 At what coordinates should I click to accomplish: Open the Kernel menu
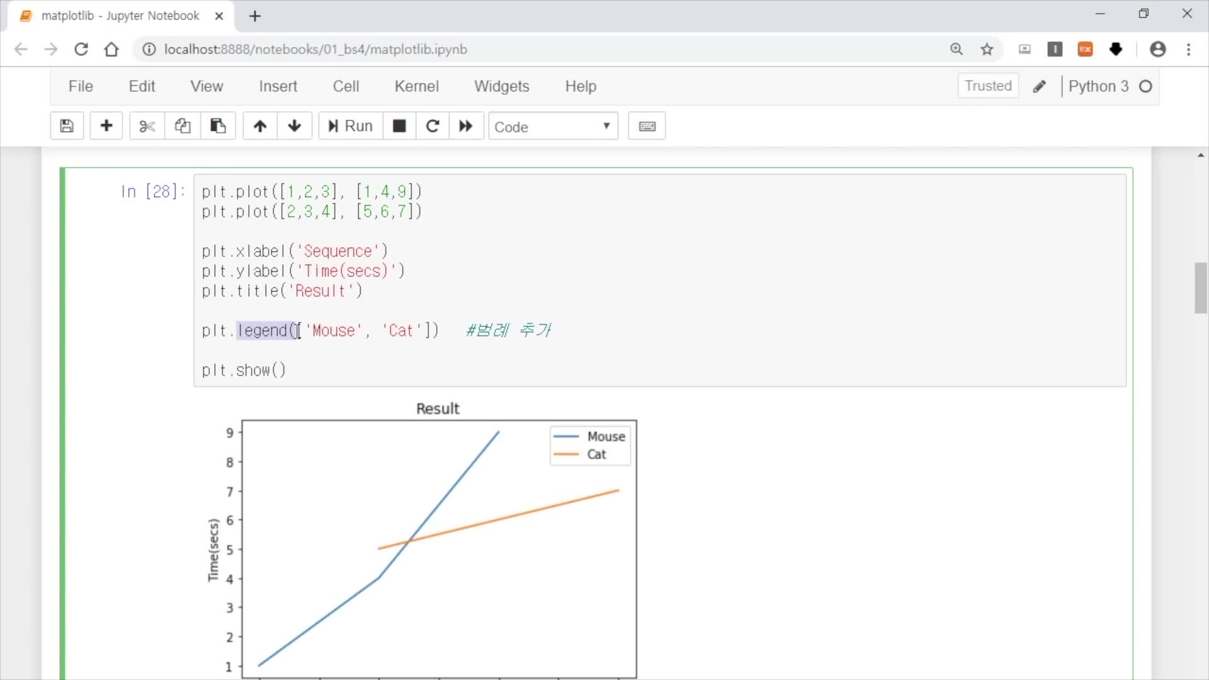pos(416,86)
